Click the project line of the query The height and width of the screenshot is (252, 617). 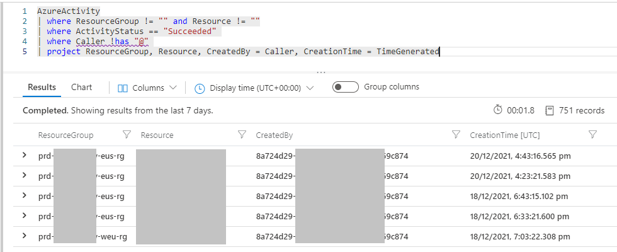239,52
